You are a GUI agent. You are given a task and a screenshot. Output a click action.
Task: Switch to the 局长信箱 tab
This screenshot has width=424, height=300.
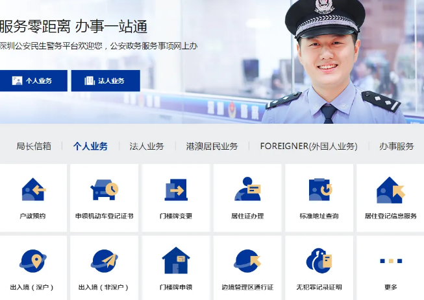(34, 146)
